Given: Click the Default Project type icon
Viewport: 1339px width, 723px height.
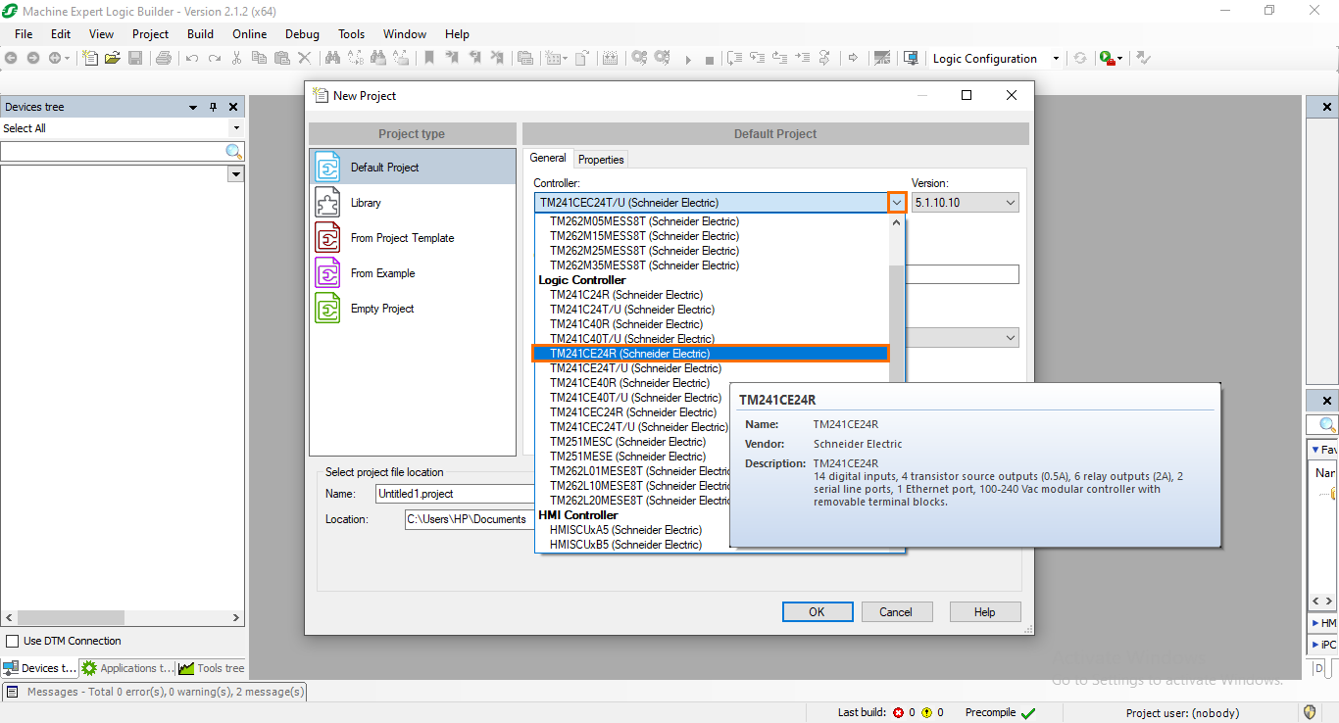Looking at the screenshot, I should point(327,167).
